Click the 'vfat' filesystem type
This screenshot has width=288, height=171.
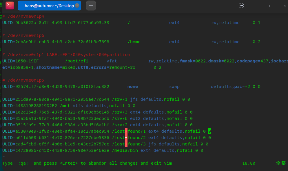click(112, 61)
